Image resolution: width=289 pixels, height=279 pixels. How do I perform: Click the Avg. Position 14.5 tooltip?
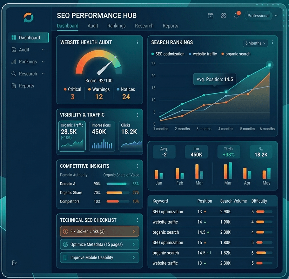coord(215,79)
